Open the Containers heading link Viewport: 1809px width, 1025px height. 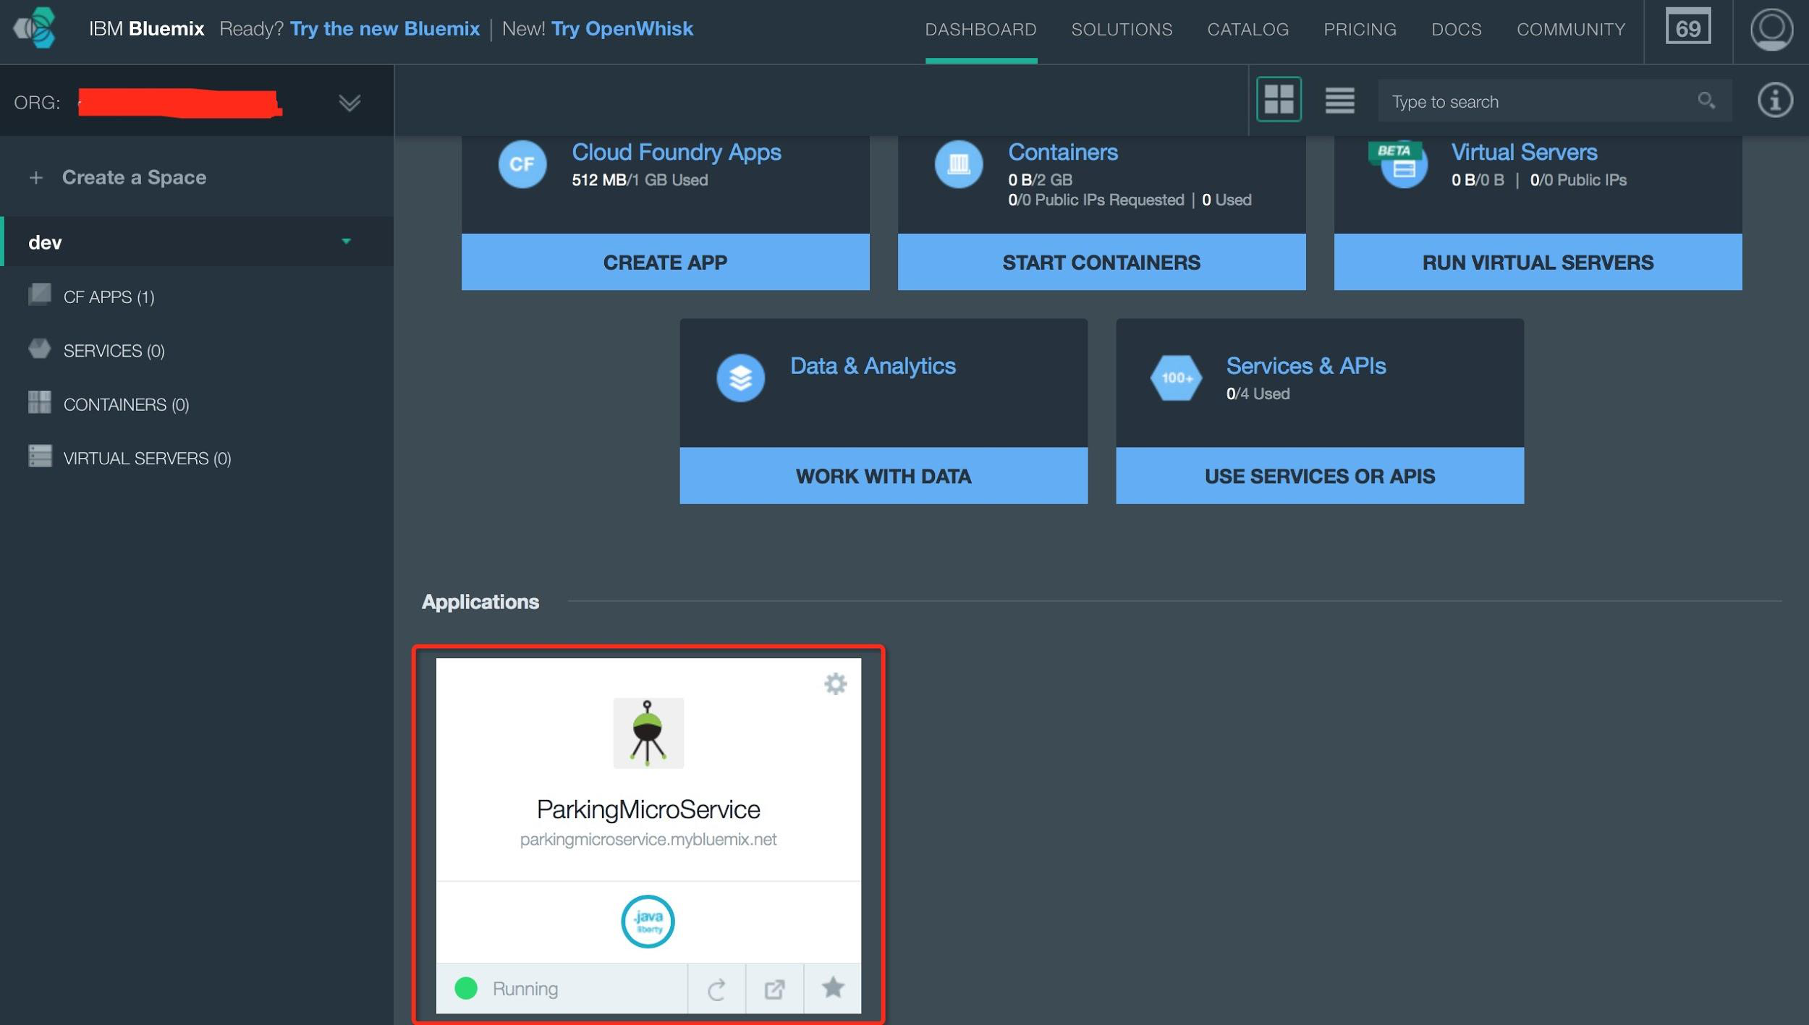[1062, 152]
